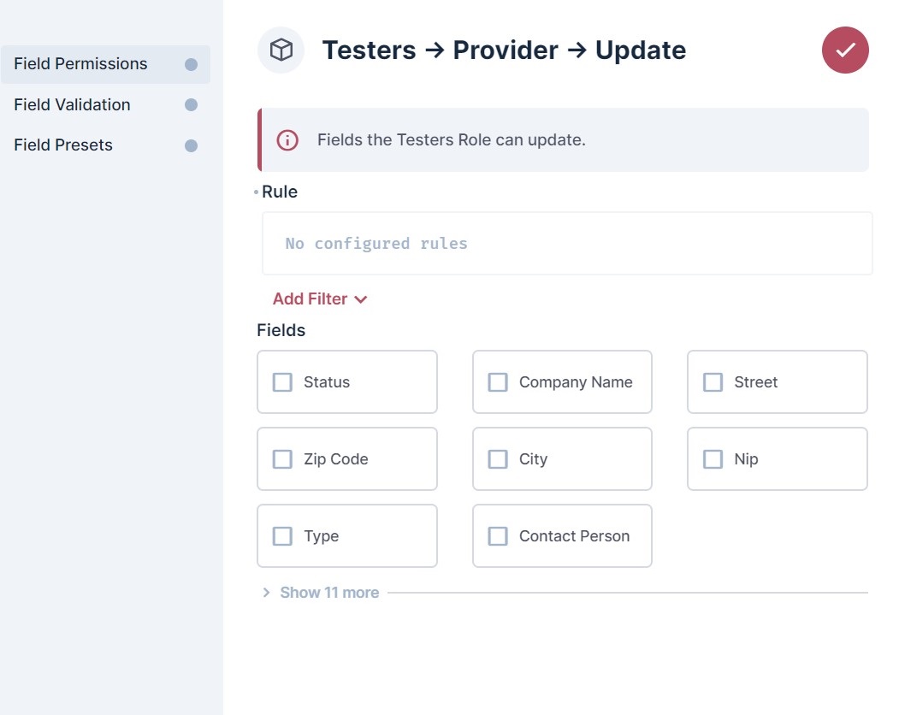Switch to Field Validation section
The height and width of the screenshot is (715, 899).
pos(72,104)
